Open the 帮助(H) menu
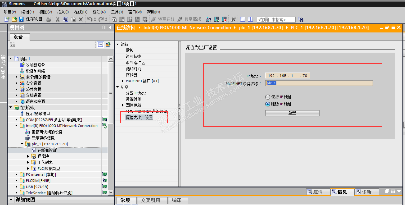Viewport: 405px width, 205px height. tap(153, 12)
